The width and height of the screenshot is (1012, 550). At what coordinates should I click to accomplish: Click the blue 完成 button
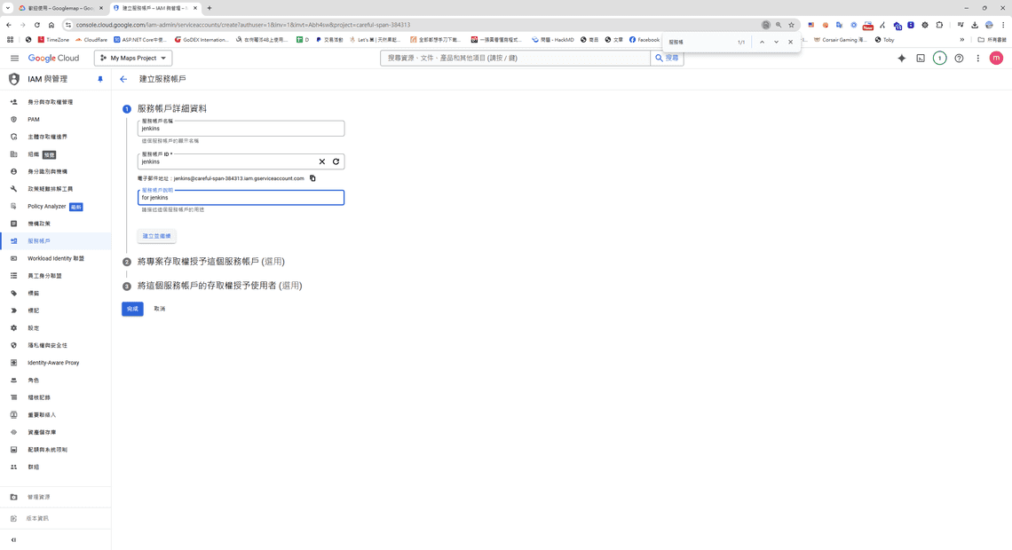[131, 308]
